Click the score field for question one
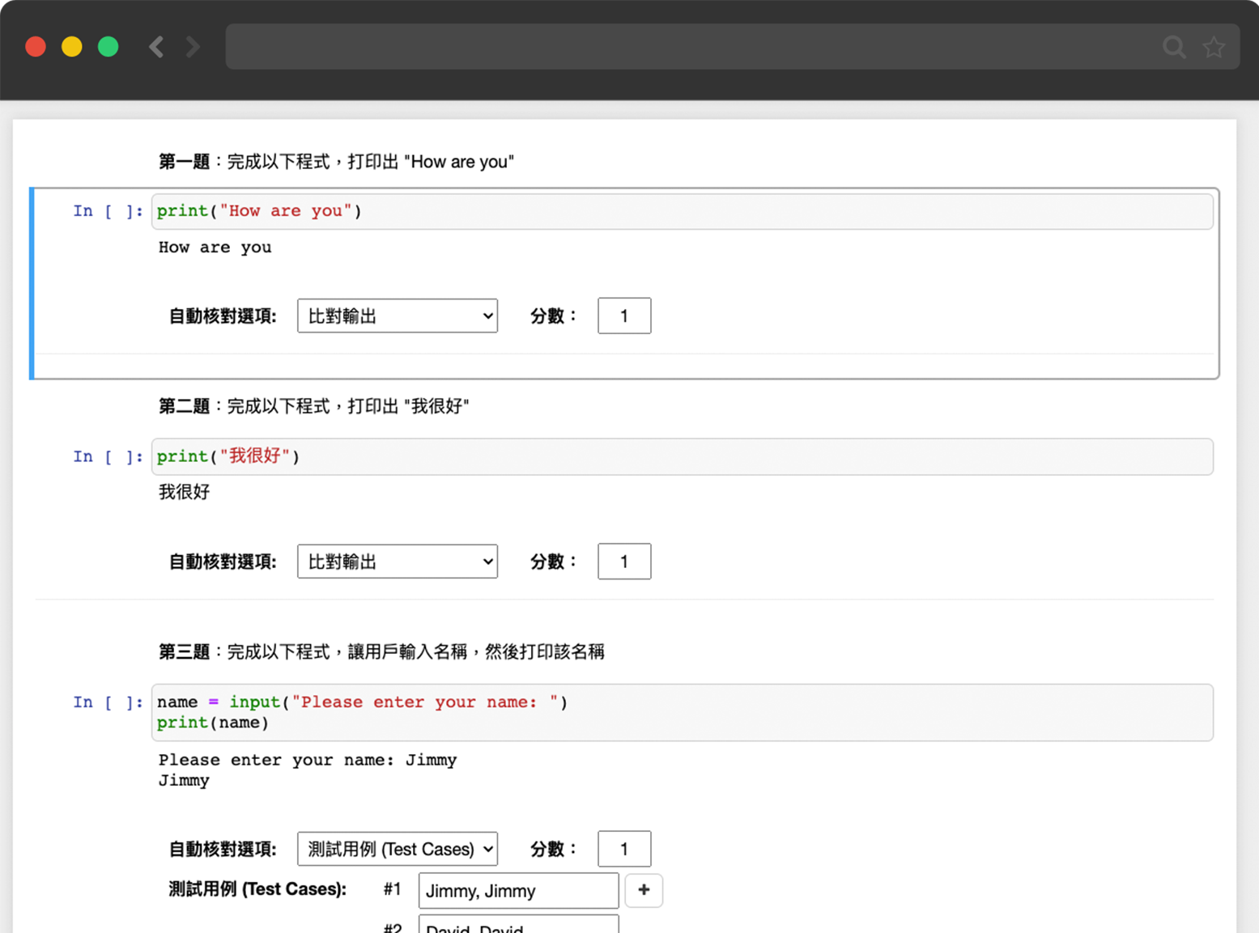This screenshot has width=1259, height=933. point(624,316)
